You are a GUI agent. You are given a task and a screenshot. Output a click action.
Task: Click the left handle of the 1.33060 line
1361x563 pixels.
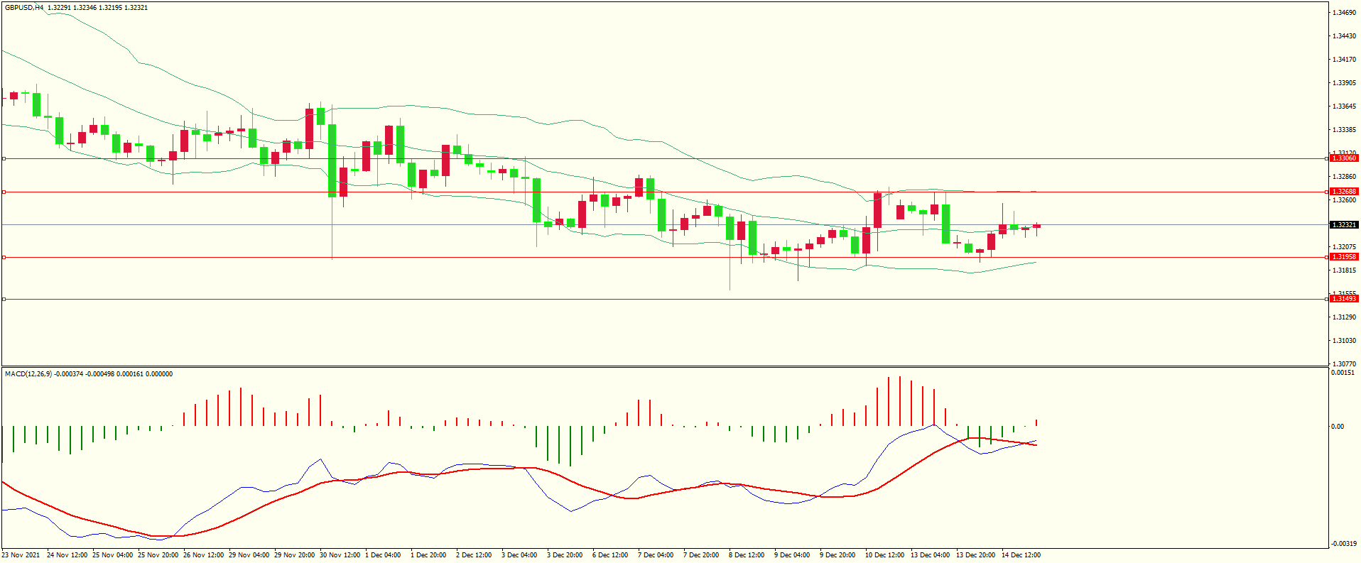pos(4,159)
